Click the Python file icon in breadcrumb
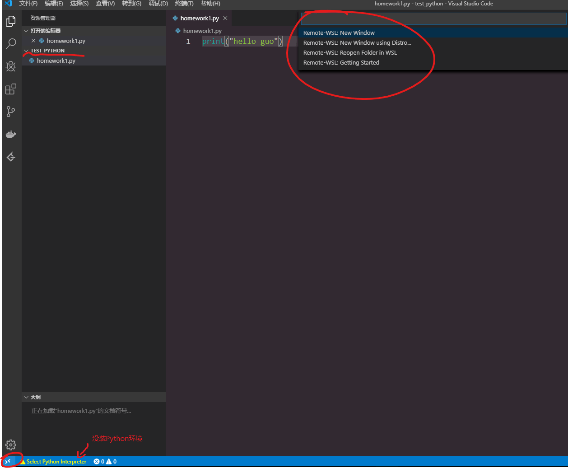The image size is (568, 468). [x=177, y=31]
